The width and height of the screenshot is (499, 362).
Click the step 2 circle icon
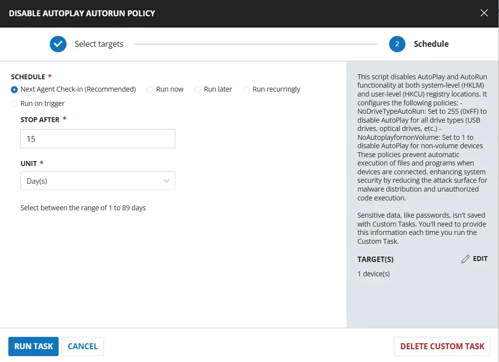397,44
